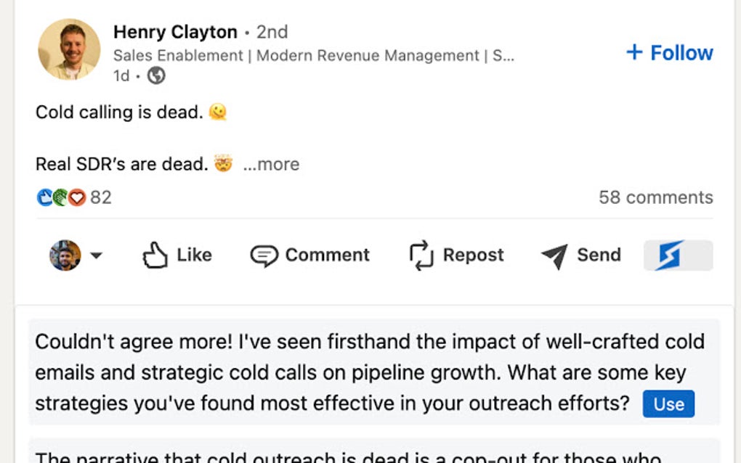Expand the post by clicking ...more
Image resolution: width=741 pixels, height=463 pixels.
click(x=272, y=164)
